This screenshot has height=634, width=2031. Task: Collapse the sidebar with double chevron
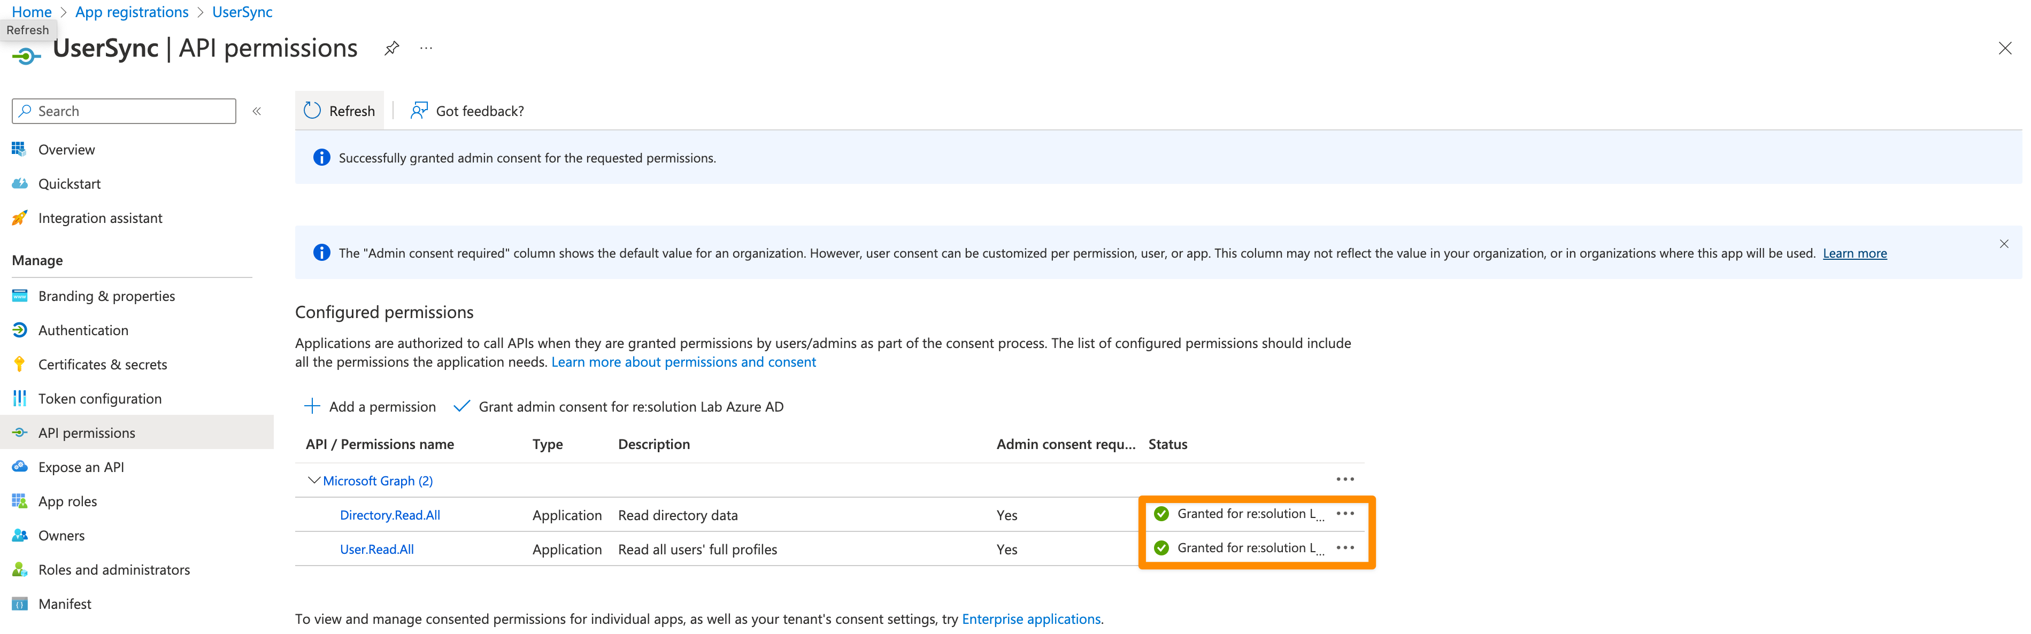point(257,111)
